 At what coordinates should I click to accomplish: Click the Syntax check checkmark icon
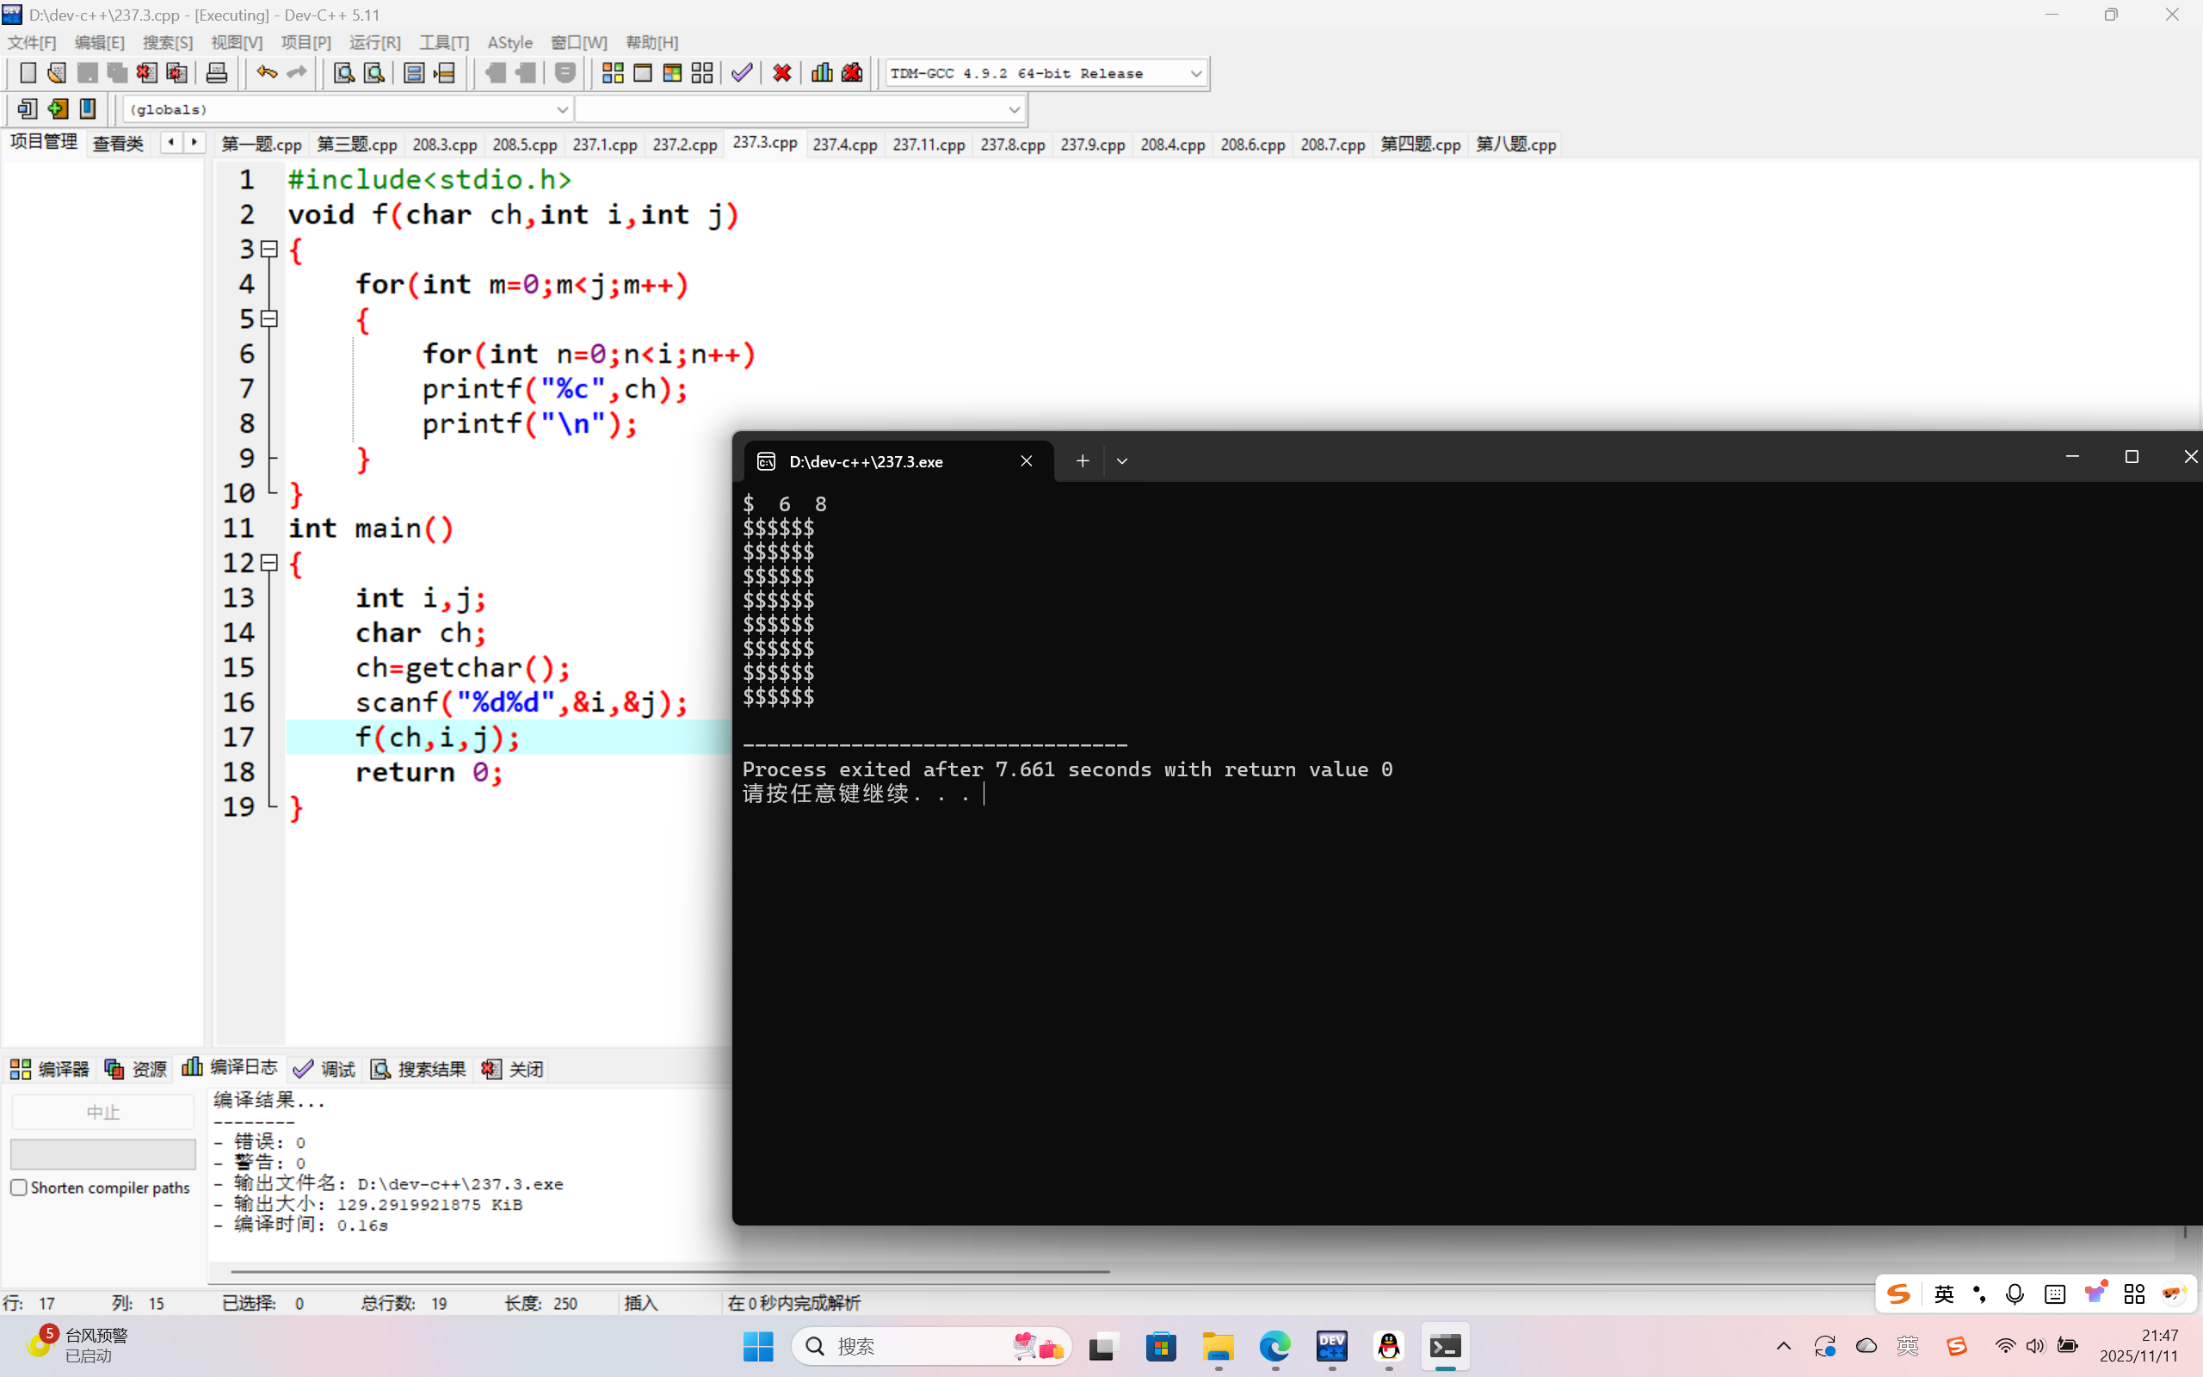click(x=742, y=73)
